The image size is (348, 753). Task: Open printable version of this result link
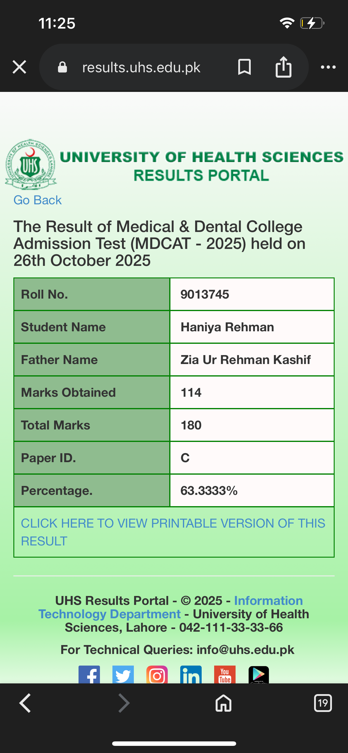pyautogui.click(x=173, y=532)
